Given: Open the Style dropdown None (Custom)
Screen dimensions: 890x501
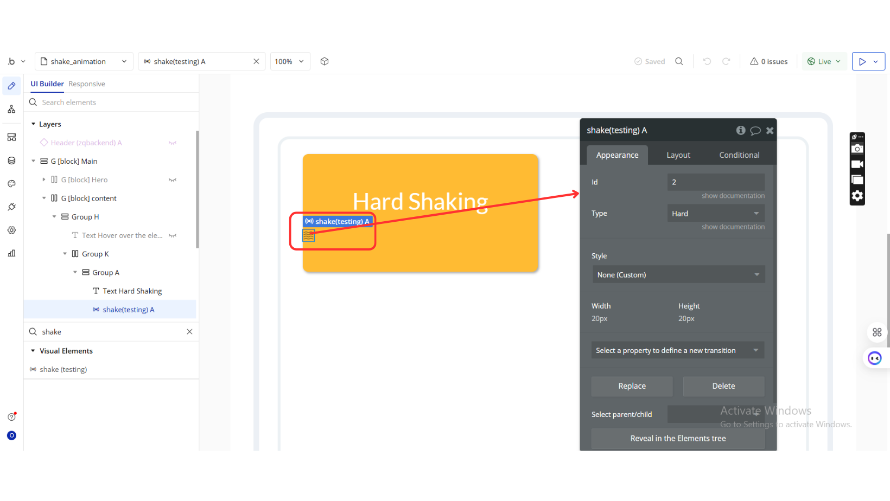Looking at the screenshot, I should pyautogui.click(x=678, y=274).
